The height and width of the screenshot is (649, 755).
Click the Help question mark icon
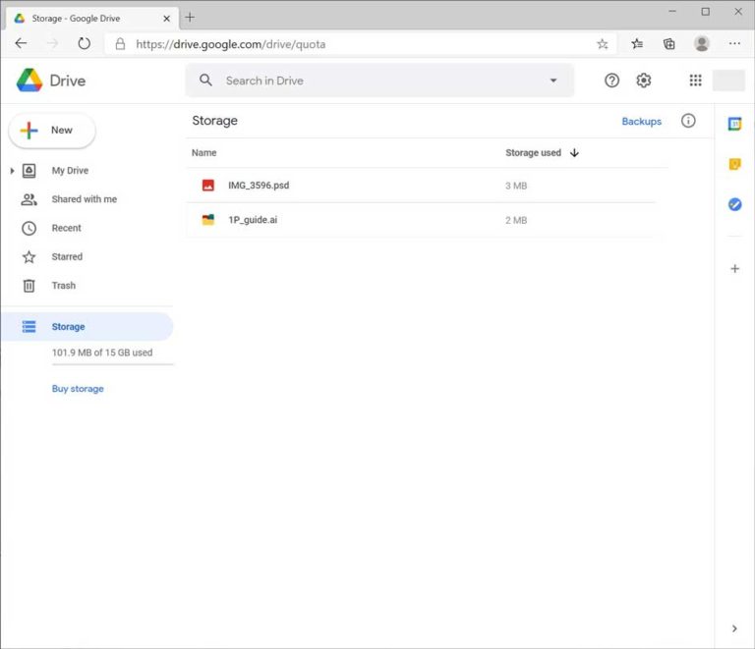[611, 81]
